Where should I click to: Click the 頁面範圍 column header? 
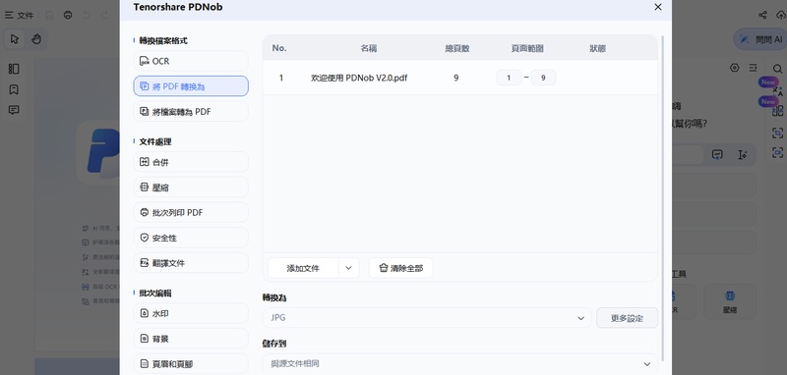pyautogui.click(x=527, y=48)
